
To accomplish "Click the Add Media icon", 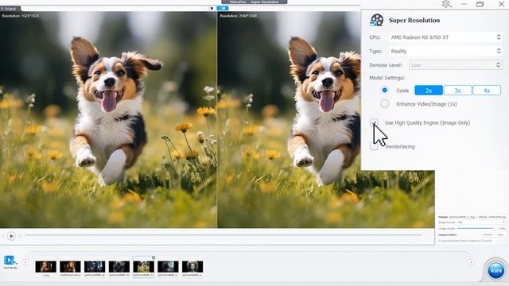I will 10,261.
